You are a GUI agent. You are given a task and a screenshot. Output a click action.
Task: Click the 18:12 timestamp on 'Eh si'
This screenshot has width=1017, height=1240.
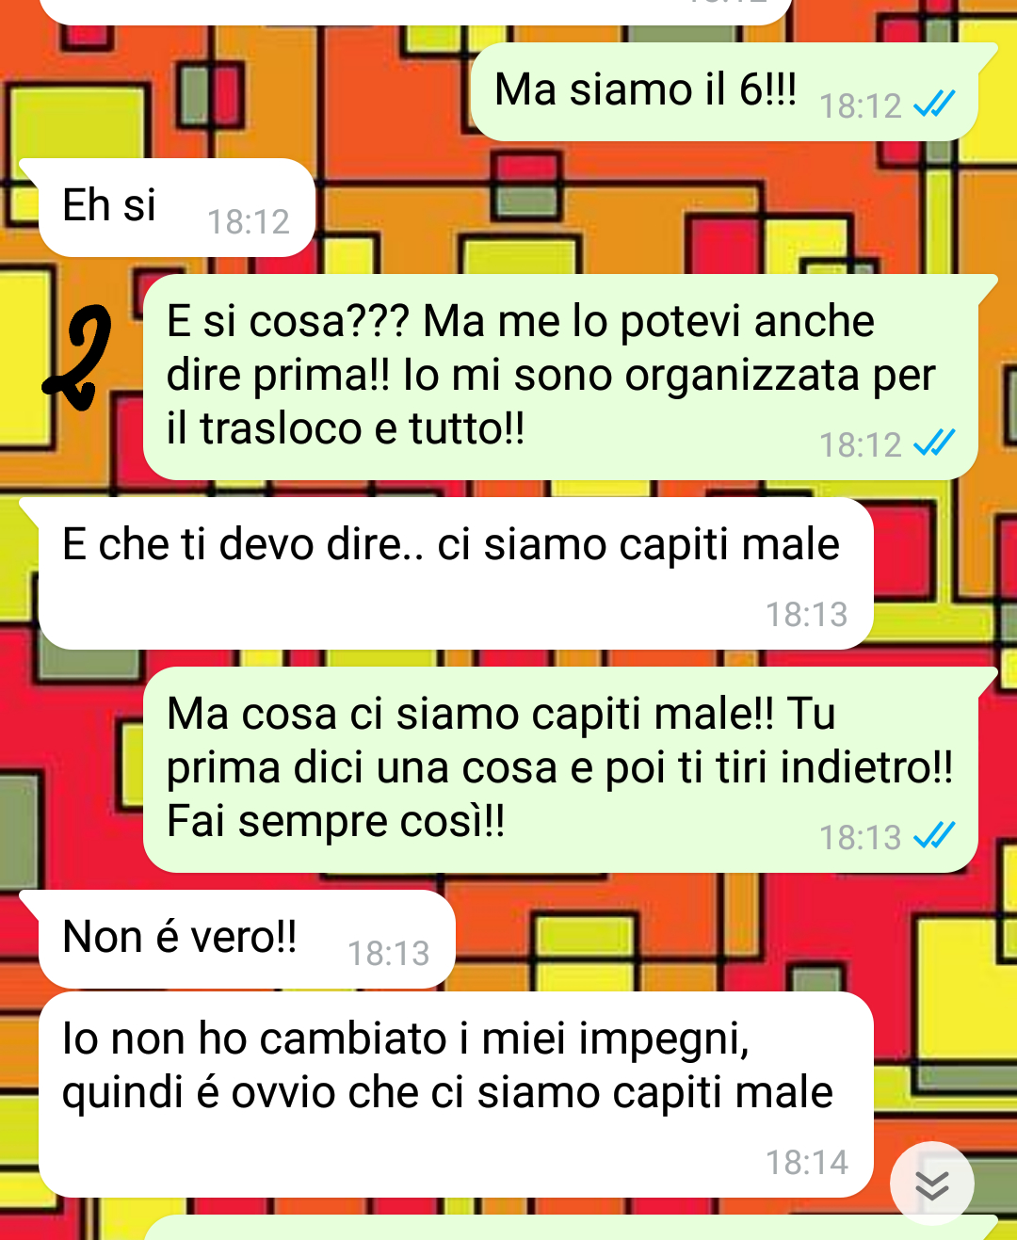click(249, 222)
